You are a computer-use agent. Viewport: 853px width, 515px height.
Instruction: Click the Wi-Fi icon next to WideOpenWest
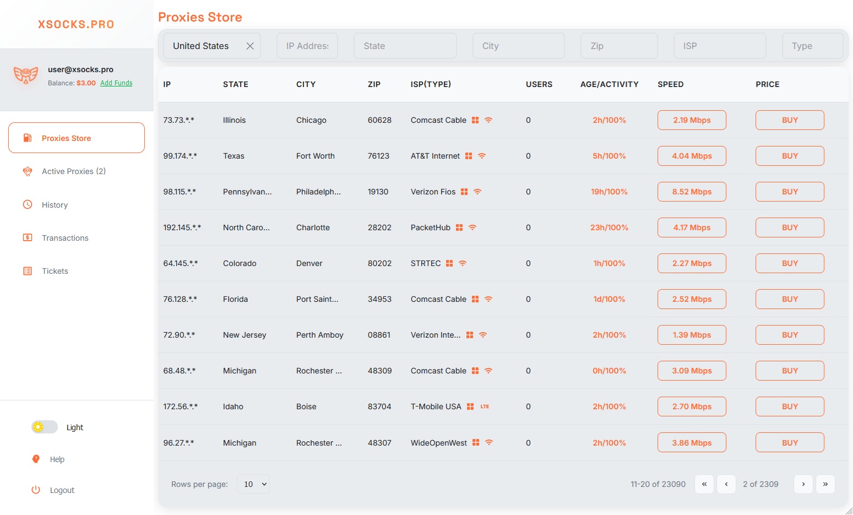tap(488, 442)
